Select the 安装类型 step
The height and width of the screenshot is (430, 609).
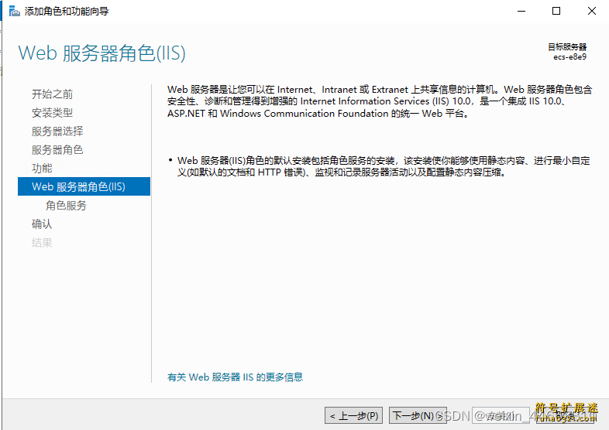[52, 113]
